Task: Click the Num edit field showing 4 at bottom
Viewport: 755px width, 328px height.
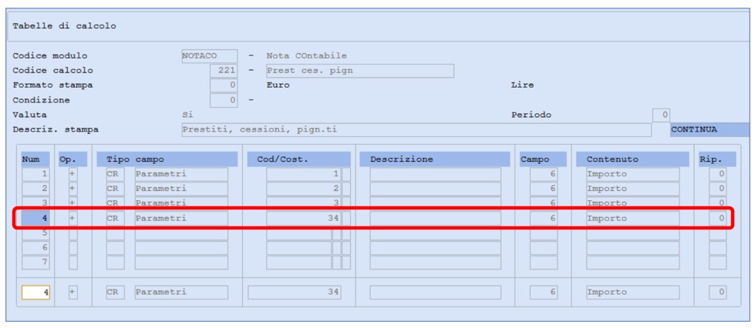Action: (35, 292)
